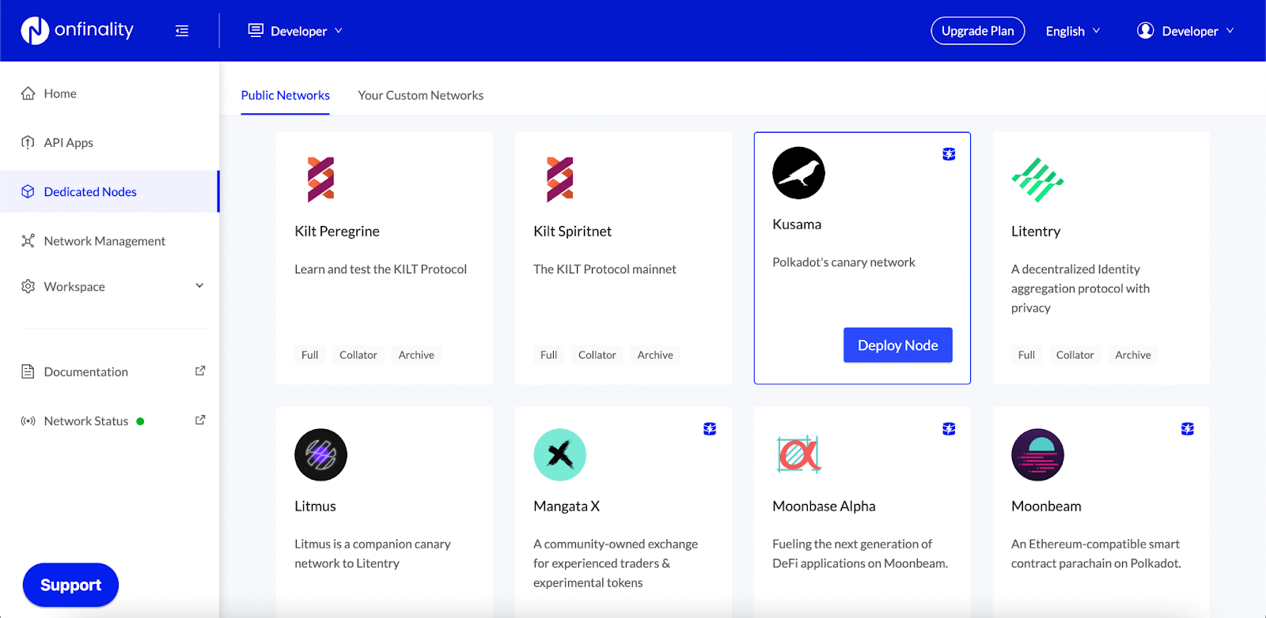Click the workspace monitor icon beside Developer
Image resolution: width=1266 pixels, height=618 pixels.
coord(256,30)
